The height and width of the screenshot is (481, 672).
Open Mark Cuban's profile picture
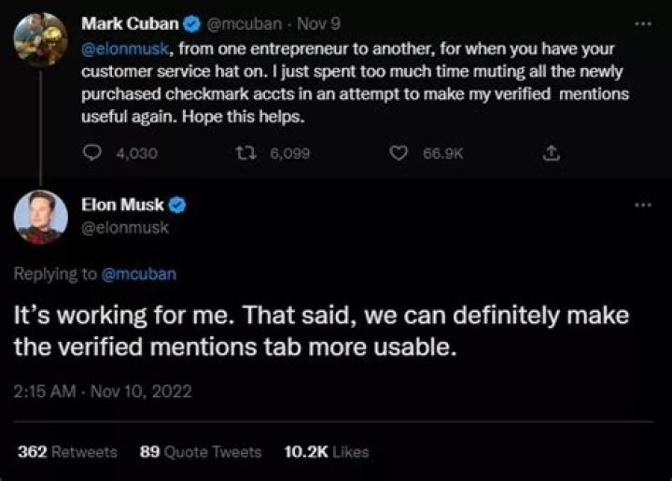click(x=37, y=38)
